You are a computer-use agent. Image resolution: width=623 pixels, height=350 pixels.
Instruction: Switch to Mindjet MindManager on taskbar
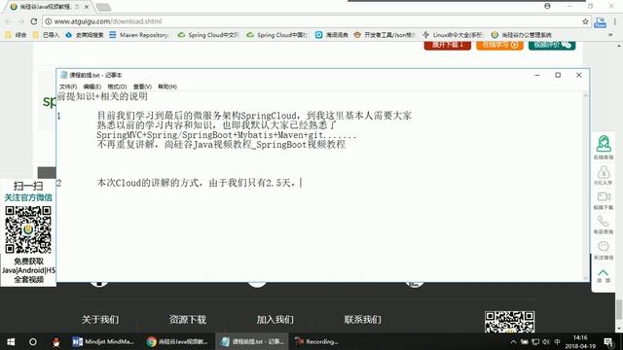(104, 341)
